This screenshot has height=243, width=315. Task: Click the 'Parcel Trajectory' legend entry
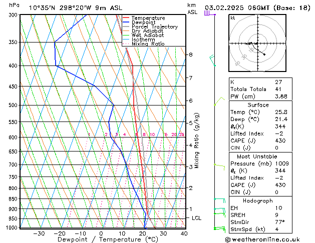coord(155,26)
